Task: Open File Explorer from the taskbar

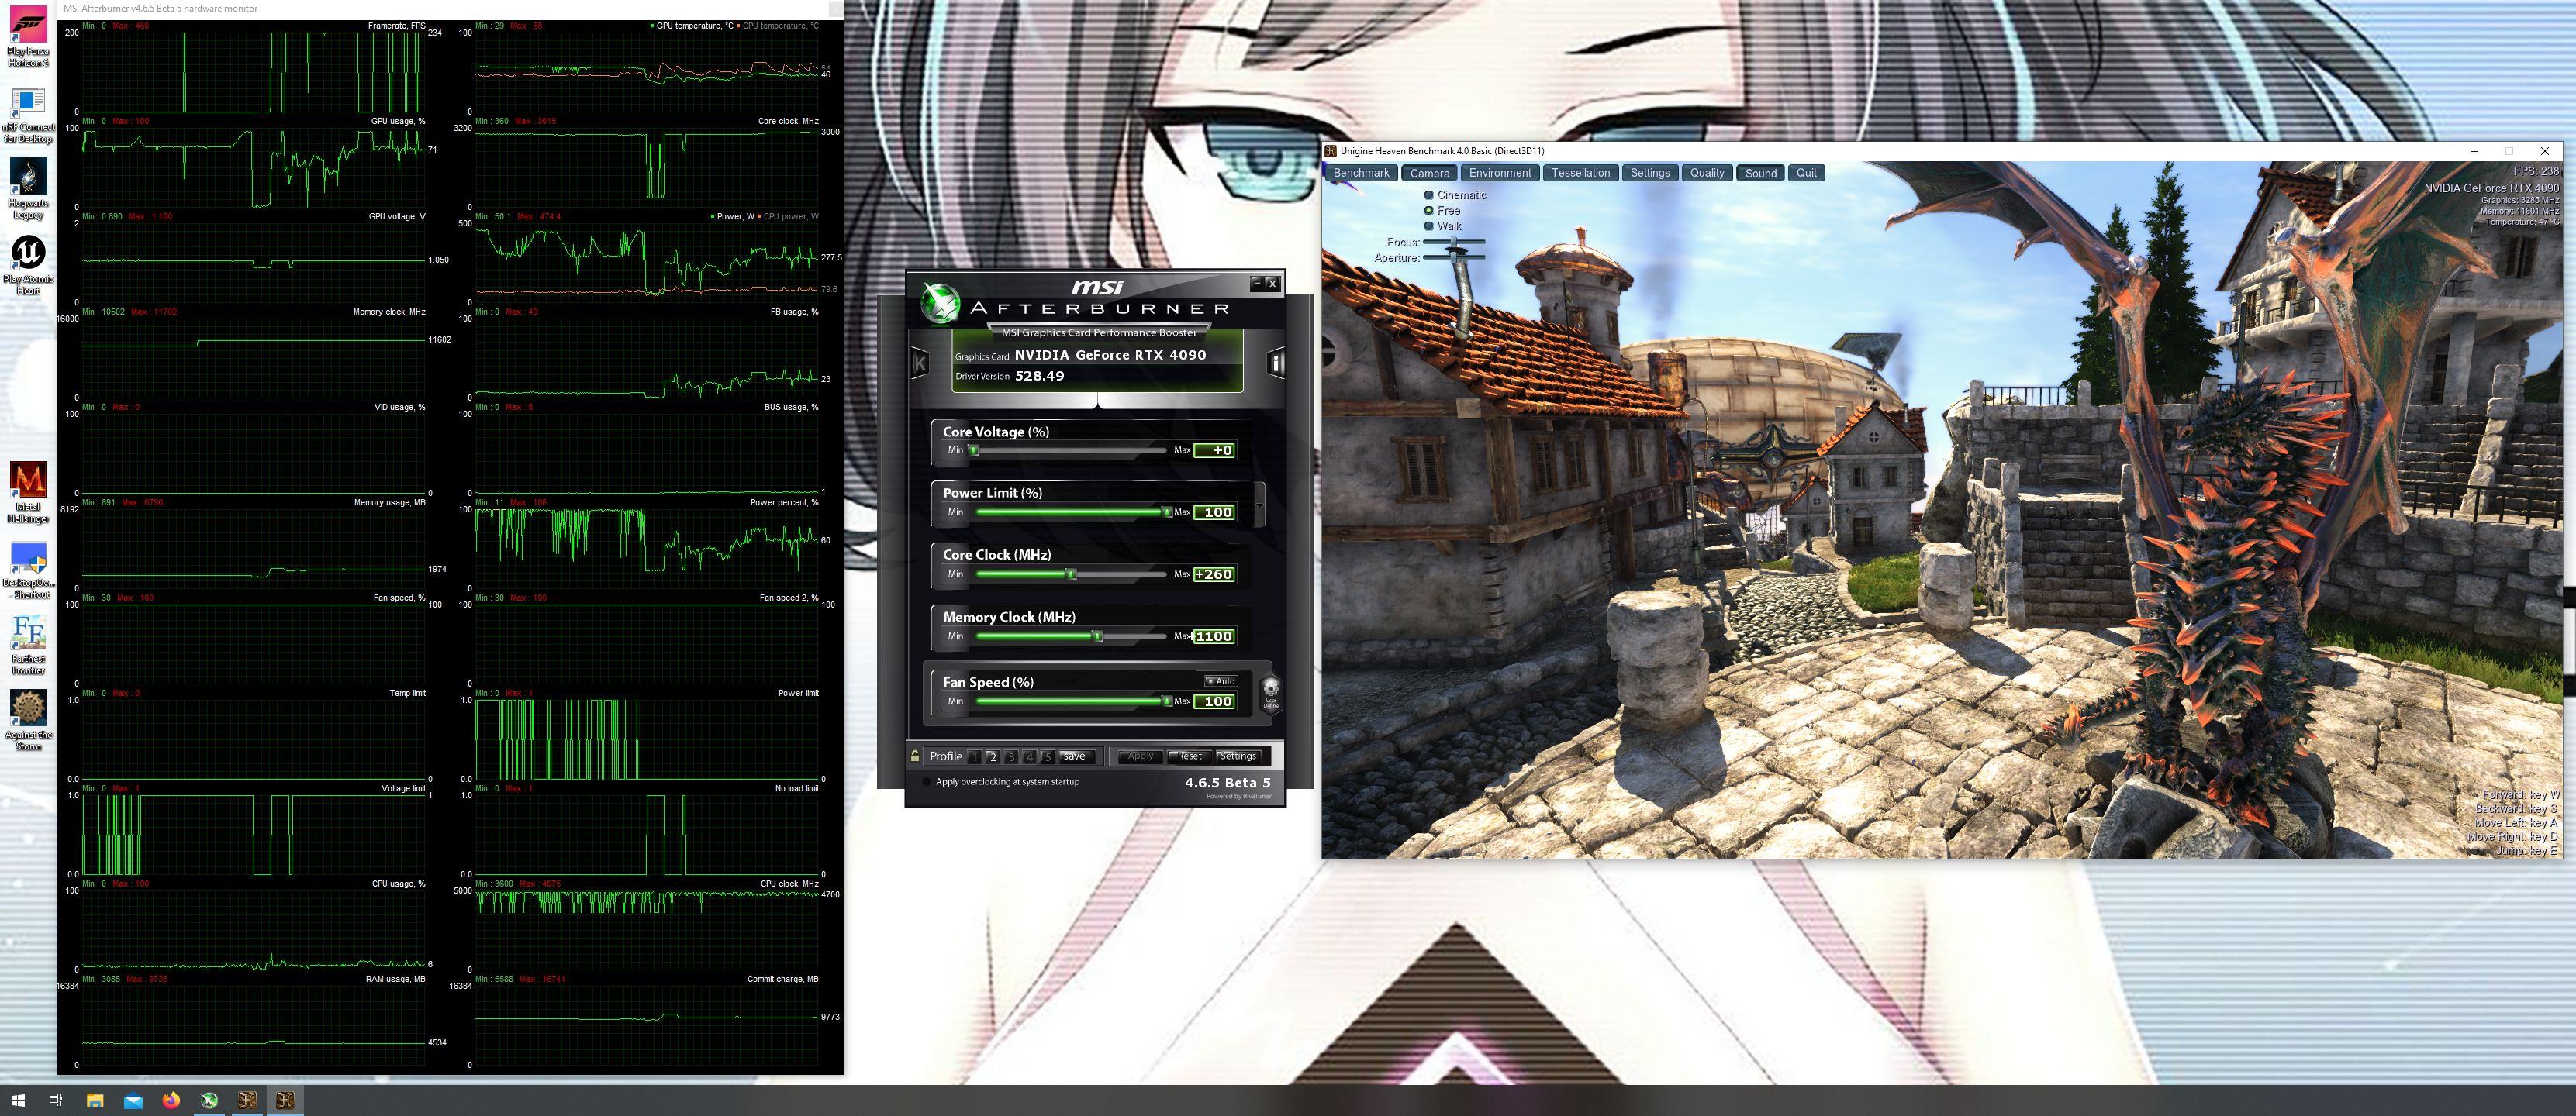Action: (95, 1100)
